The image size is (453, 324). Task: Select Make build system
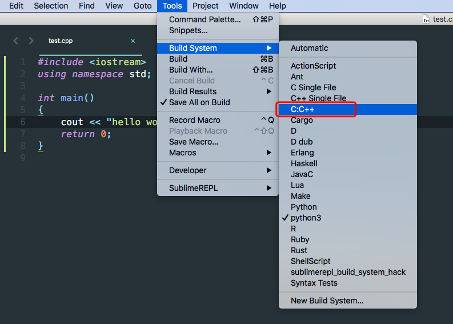pos(348,196)
